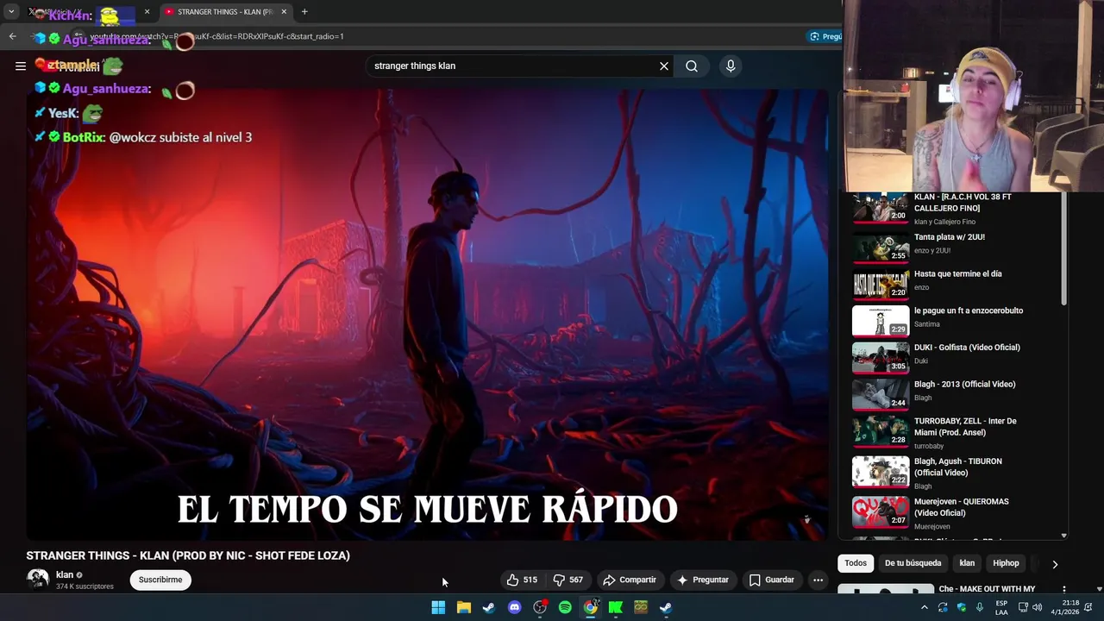Open a new browser tab
The width and height of the screenshot is (1104, 621).
click(x=304, y=12)
